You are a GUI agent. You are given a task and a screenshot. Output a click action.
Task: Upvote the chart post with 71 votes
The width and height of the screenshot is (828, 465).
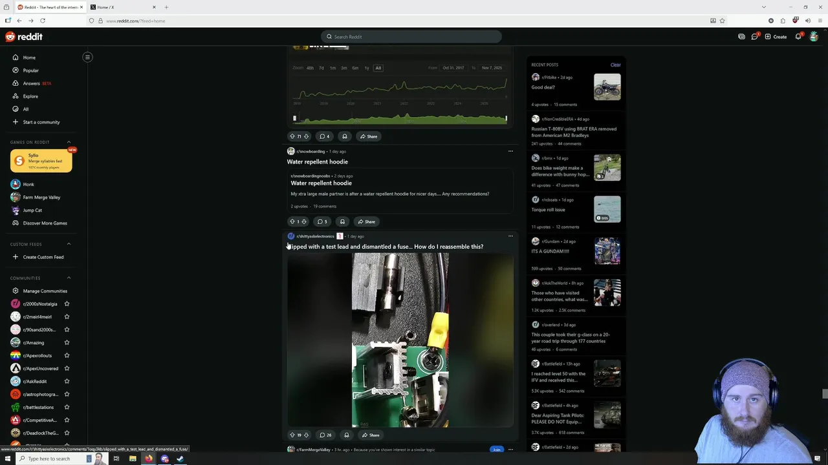pyautogui.click(x=292, y=136)
